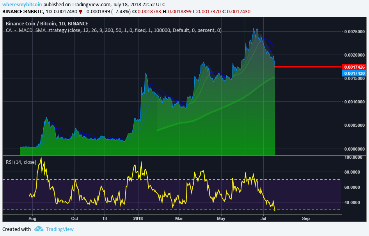Click the Aug label on time axis
Viewport: 369px width, 236px height.
pos(32,218)
